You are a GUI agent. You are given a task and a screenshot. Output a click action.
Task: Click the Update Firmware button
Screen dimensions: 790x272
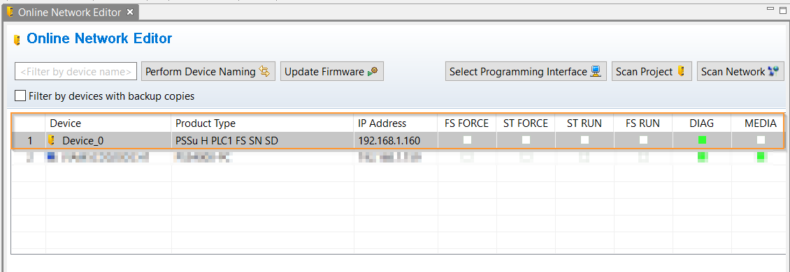(332, 71)
